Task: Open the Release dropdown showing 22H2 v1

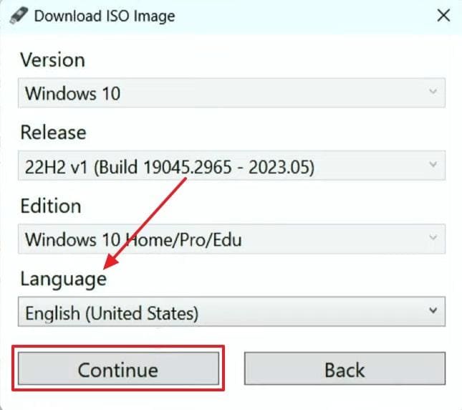Action: click(231, 166)
